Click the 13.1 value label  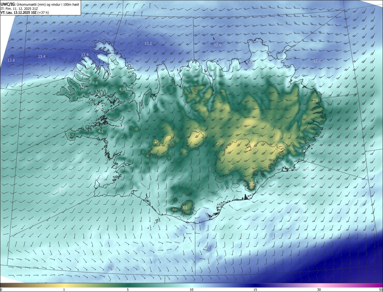coord(148,43)
